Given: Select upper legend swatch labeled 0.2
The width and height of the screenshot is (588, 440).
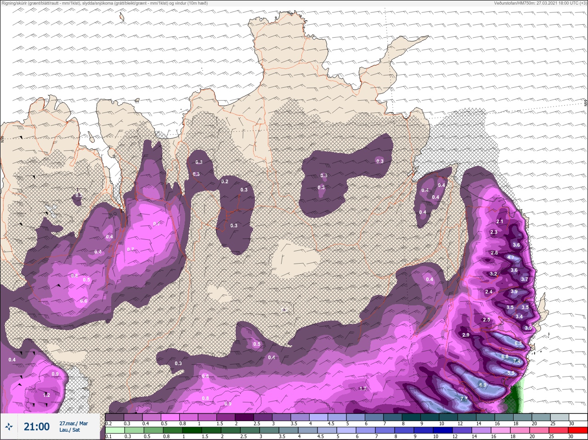Looking at the screenshot, I should coord(114,417).
